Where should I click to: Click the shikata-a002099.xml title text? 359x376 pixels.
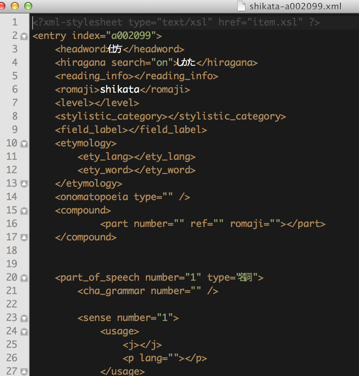click(x=295, y=6)
